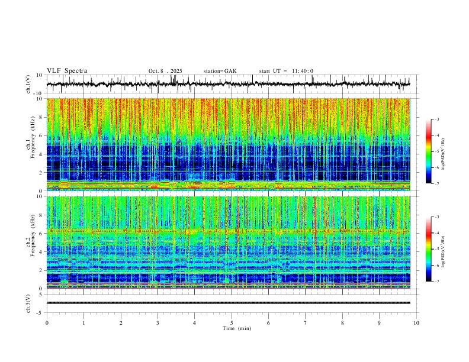Click the time axis tick label '5'

click(x=232, y=323)
